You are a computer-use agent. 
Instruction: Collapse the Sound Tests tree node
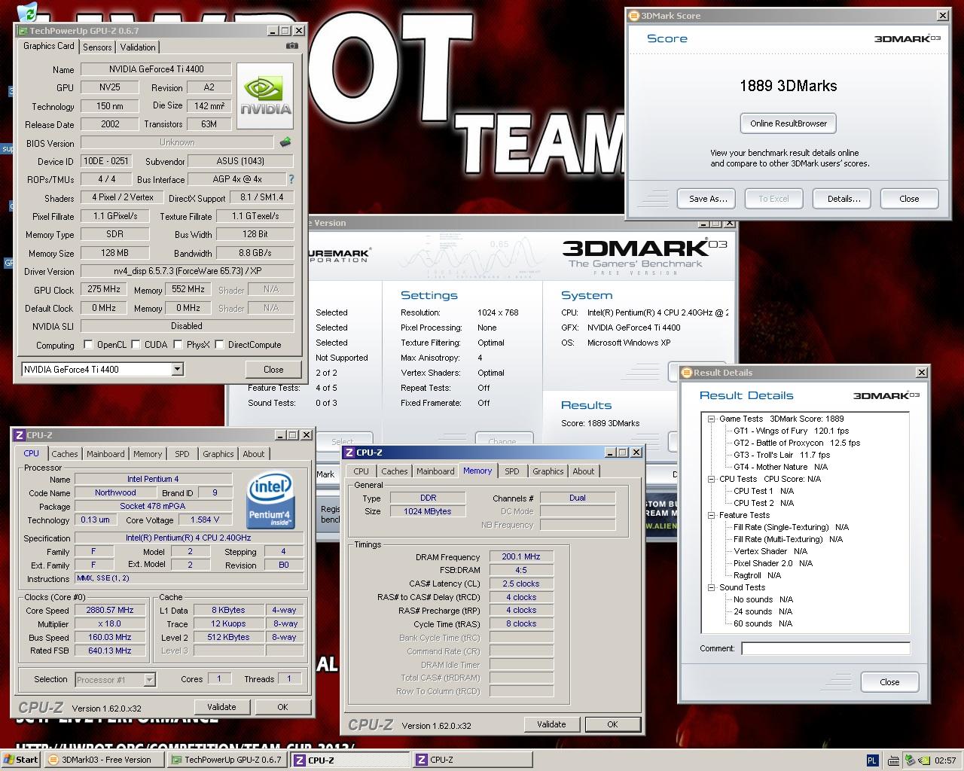[x=711, y=587]
